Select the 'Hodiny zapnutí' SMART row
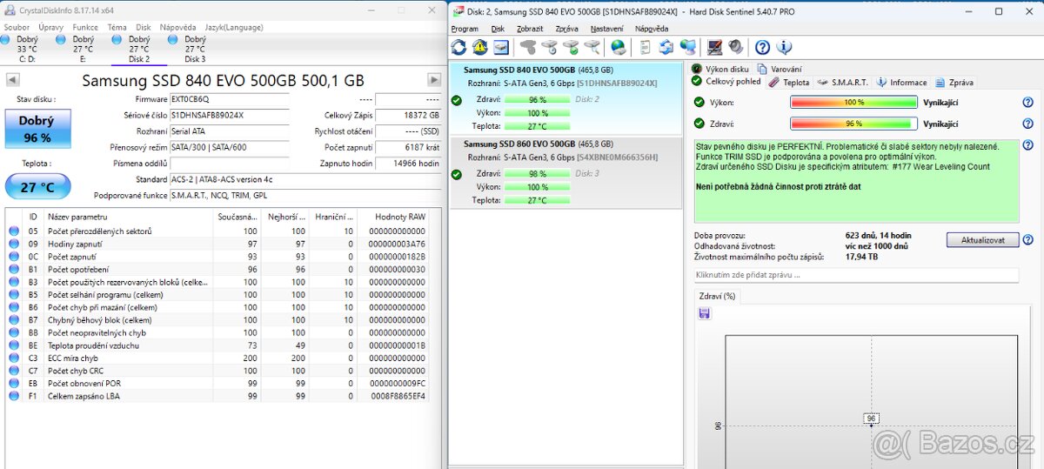Image resolution: width=1044 pixels, height=469 pixels. point(218,244)
